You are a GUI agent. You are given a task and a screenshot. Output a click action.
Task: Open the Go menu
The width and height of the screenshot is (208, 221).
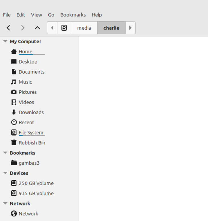coord(51,15)
